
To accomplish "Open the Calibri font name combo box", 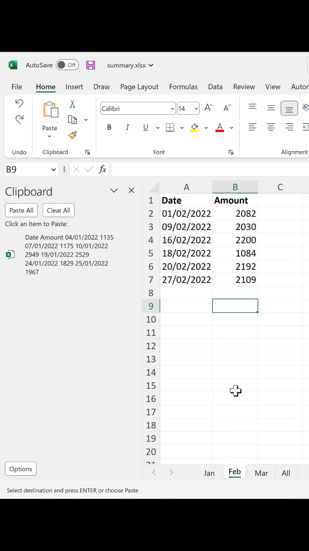I will (x=138, y=108).
